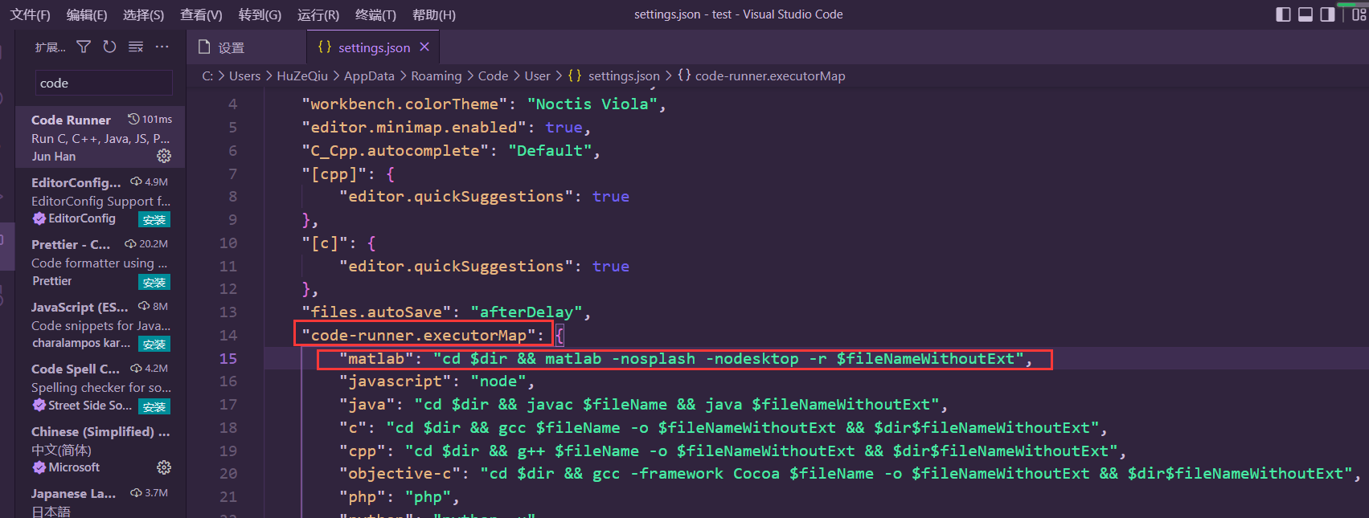Clear extensions search results icon

click(136, 47)
